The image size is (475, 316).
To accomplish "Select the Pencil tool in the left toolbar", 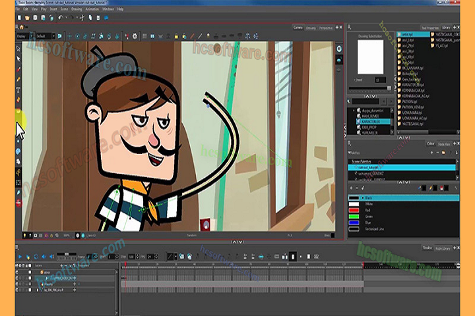I will click(18, 79).
